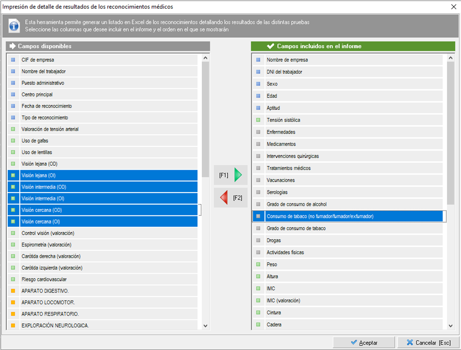The width and height of the screenshot is (461, 350).
Task: Click orange square icon beside APARATO DIGESTIVO
Action: (13, 291)
